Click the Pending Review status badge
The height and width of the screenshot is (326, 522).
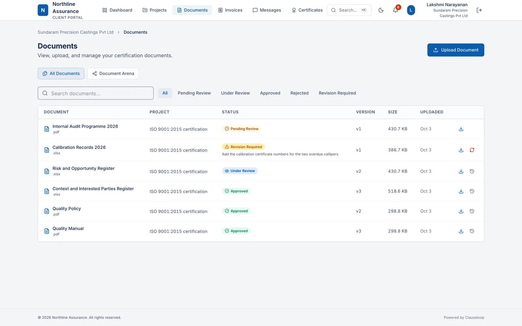[x=241, y=129]
